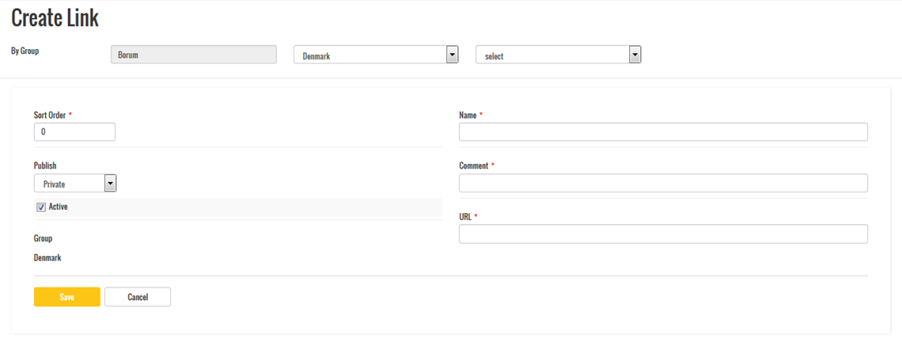This screenshot has height=346, width=902.
Task: Click the greyed-out Borum field
Action: 194,55
